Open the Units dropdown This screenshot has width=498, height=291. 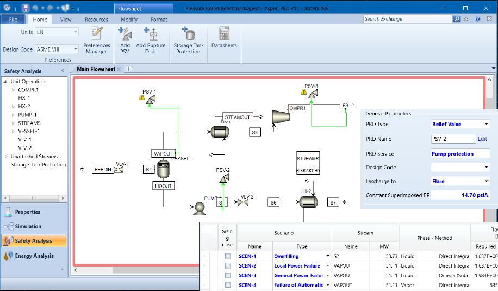tap(76, 32)
